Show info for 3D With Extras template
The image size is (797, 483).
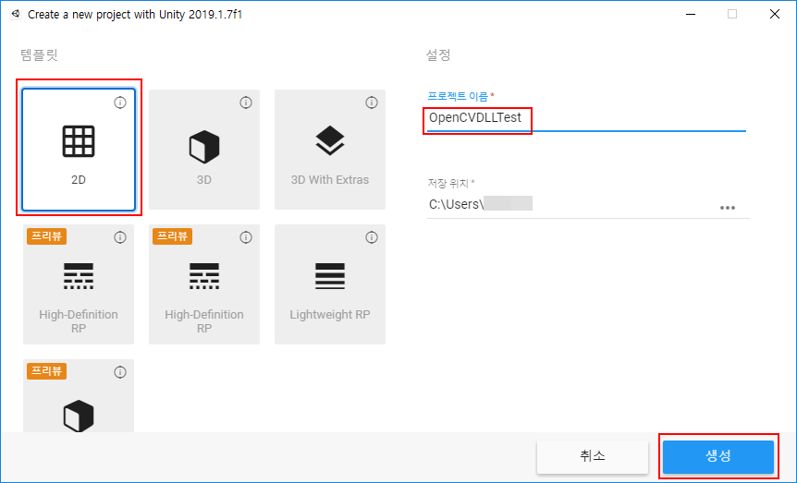tap(372, 103)
